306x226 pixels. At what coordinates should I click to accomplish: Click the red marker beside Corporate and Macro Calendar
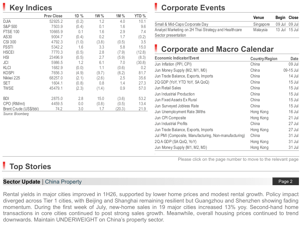coord(156,49)
